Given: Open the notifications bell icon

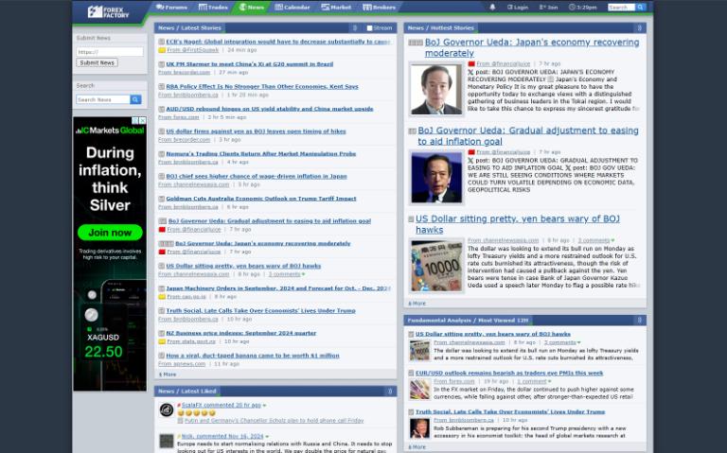Looking at the screenshot, I should tap(492, 7).
